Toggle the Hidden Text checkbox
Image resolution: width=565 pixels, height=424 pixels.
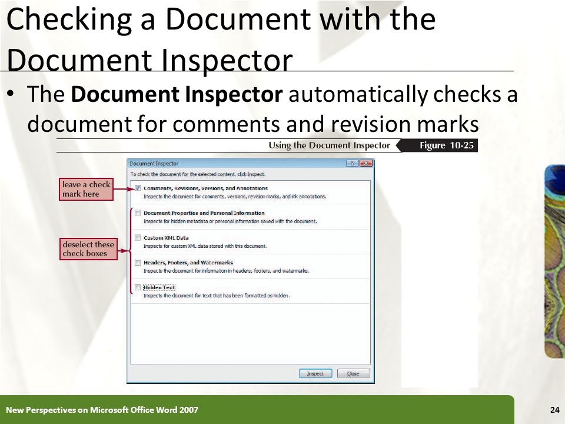tap(138, 287)
